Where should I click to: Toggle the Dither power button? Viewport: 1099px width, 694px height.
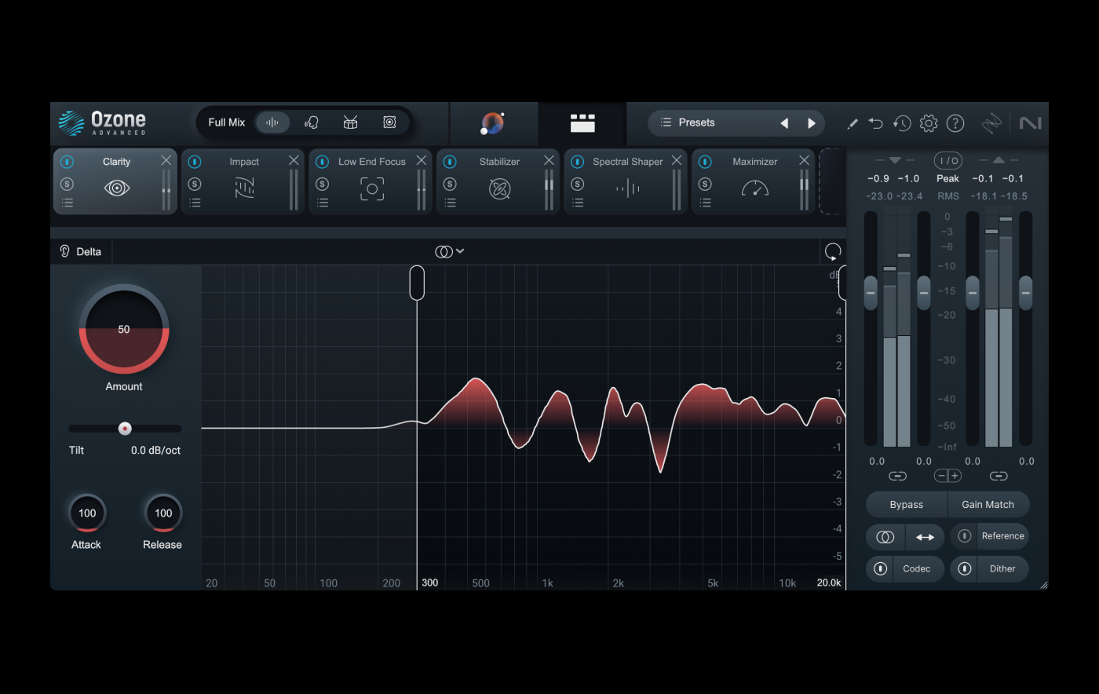tap(965, 569)
